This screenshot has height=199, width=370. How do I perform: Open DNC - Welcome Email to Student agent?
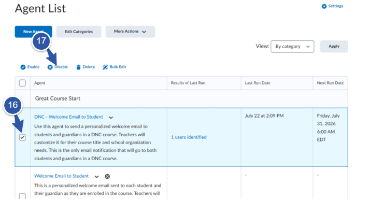point(69,117)
